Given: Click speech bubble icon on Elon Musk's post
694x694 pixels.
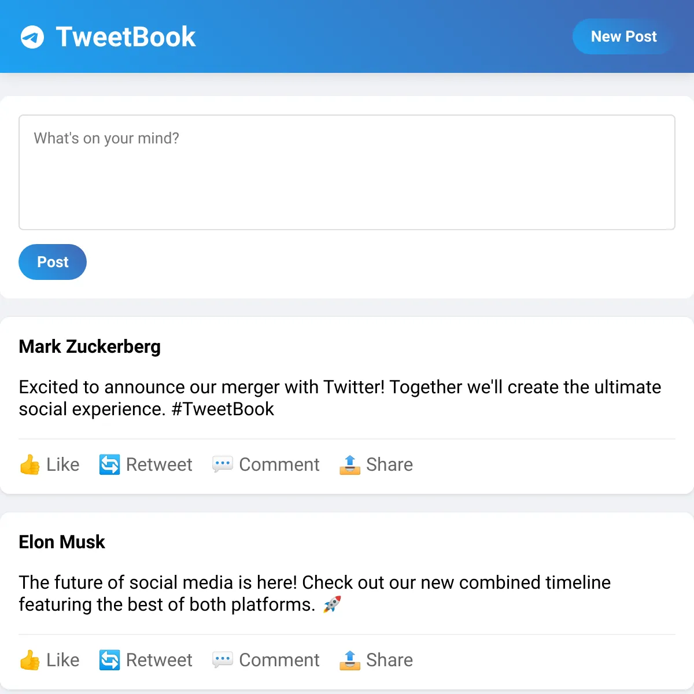Looking at the screenshot, I should (x=223, y=660).
